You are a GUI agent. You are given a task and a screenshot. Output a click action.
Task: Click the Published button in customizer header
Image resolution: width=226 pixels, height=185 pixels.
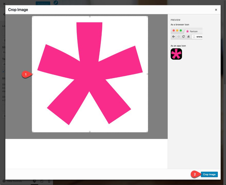(43, 3)
